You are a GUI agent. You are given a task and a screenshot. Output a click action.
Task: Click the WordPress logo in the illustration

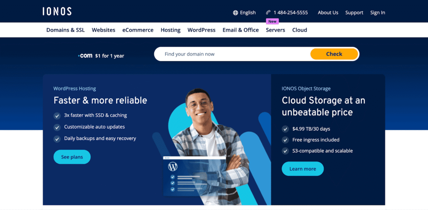tap(173, 167)
